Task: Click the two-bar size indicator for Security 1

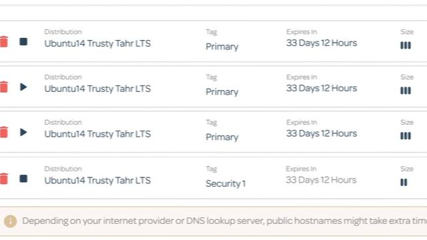Action: [x=404, y=182]
